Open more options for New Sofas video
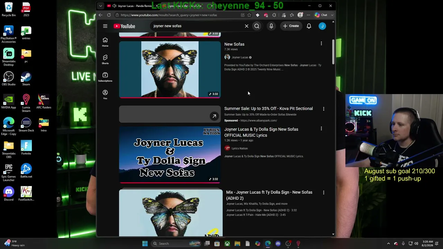443x249 pixels. click(x=321, y=44)
